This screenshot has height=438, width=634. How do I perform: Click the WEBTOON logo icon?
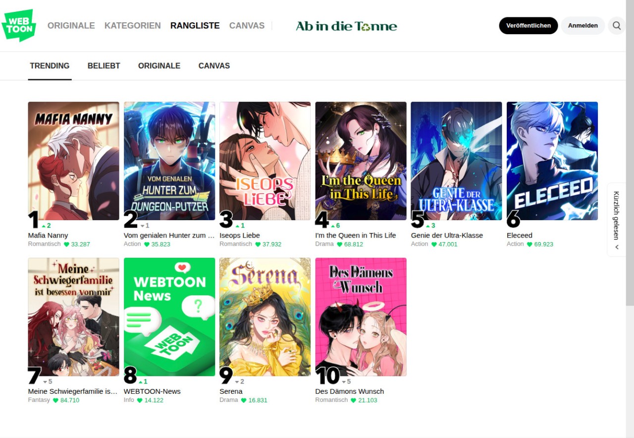click(x=19, y=25)
